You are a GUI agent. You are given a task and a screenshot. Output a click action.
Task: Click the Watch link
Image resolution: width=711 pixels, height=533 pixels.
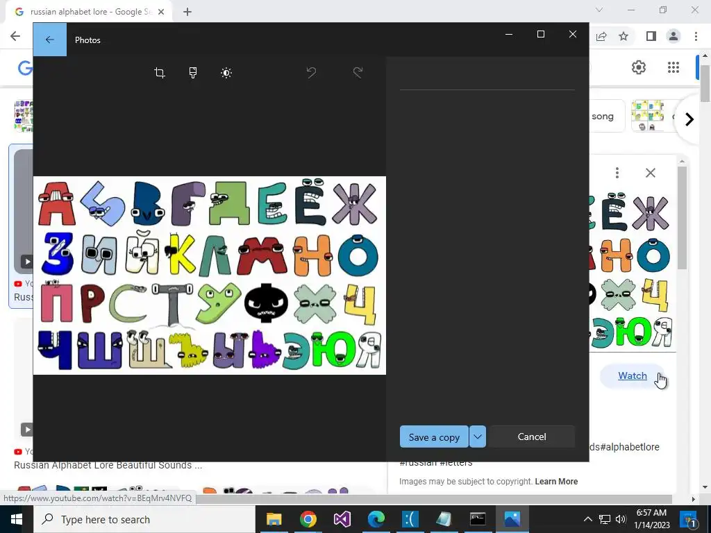point(632,375)
